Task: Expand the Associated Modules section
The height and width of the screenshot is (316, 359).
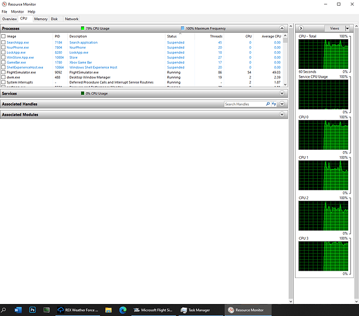Action: [282, 114]
